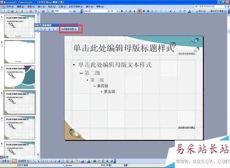Select Center alignment button

pos(144,11)
